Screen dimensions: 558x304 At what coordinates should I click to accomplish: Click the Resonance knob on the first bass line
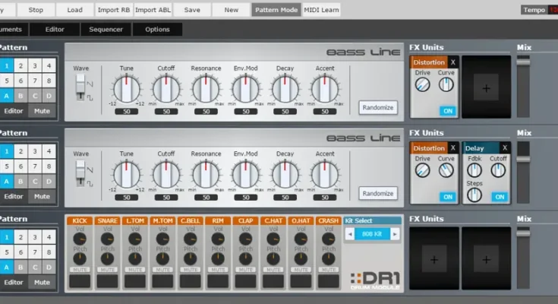206,90
